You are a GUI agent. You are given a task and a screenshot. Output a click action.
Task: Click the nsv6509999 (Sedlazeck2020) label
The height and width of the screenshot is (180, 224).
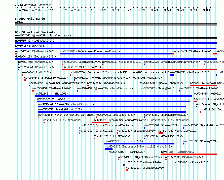tap(82, 62)
